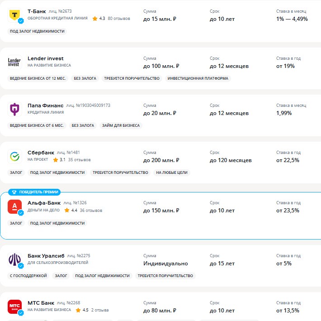Select the С господдержкой tag
Screen dimensions: 321x321
[x=28, y=276]
